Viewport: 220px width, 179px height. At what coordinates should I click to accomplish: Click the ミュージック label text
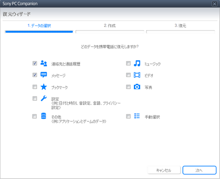coord(153,64)
